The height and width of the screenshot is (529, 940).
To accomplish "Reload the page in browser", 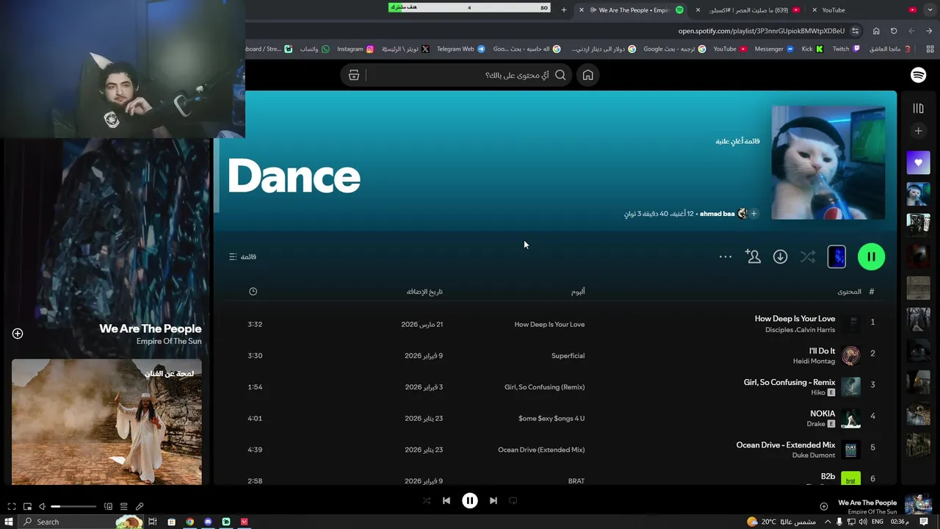I will (894, 31).
